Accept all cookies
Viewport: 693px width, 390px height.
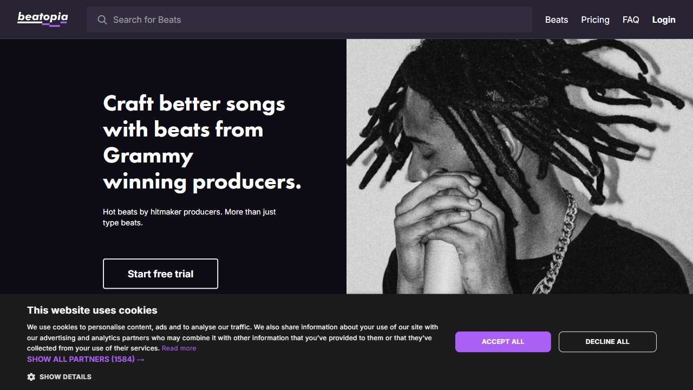503,342
